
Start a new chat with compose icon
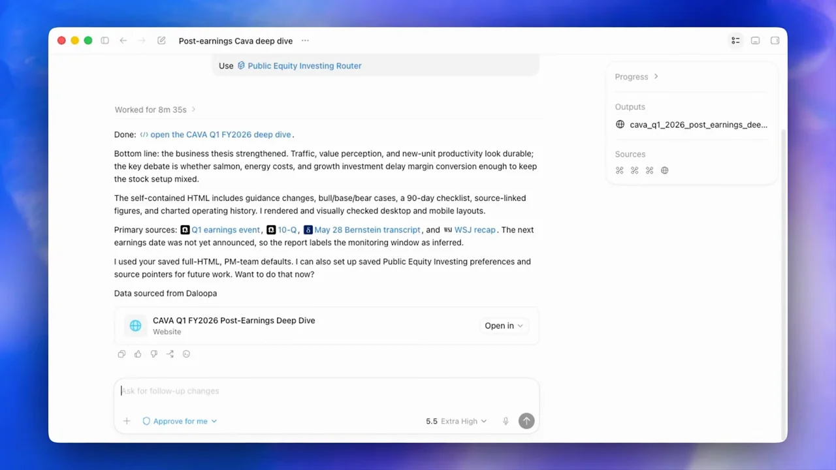point(161,40)
